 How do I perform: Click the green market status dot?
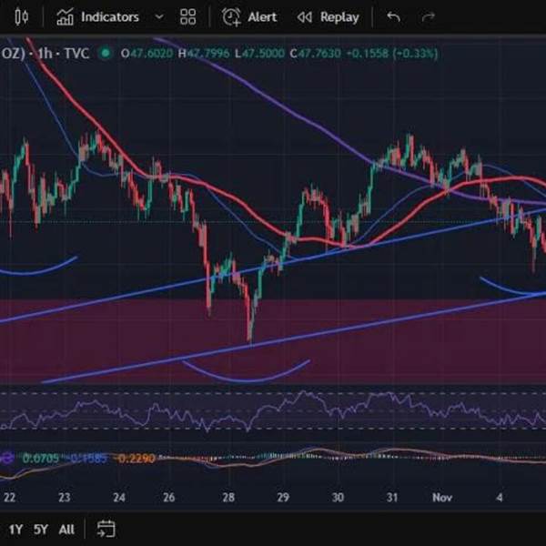106,54
